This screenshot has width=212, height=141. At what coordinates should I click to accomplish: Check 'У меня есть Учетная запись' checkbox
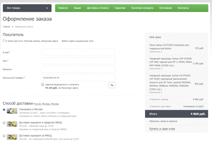point(4,41)
